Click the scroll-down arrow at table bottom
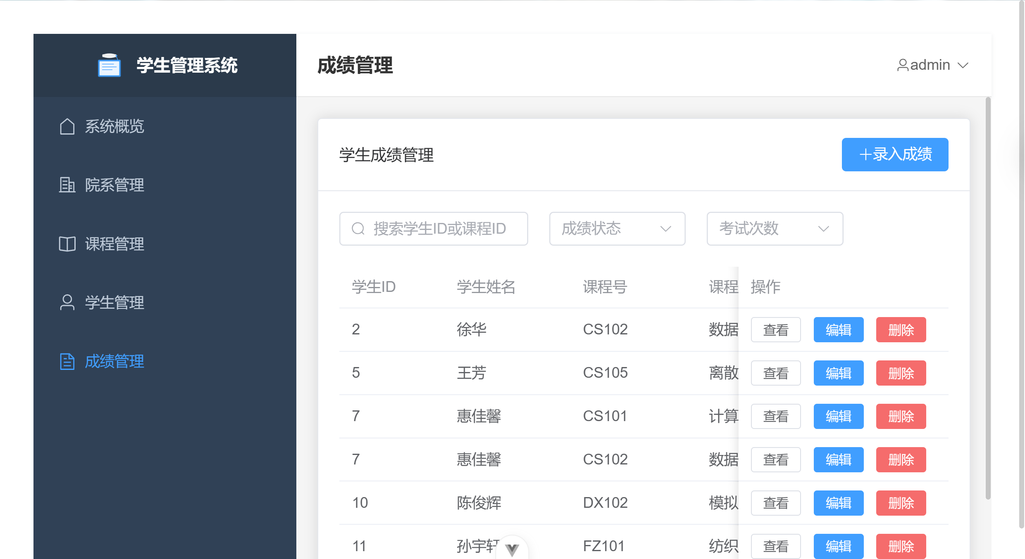The height and width of the screenshot is (559, 1025). coord(512,549)
